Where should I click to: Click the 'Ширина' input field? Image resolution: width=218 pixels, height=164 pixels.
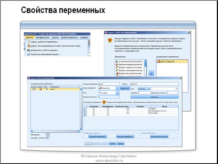144,93
